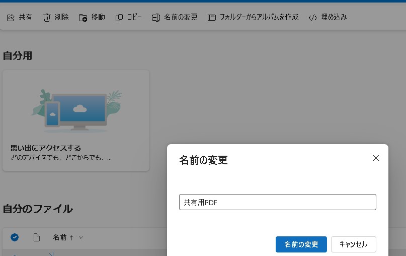
Task: Choose コピー in the command bar
Action: coord(134,17)
